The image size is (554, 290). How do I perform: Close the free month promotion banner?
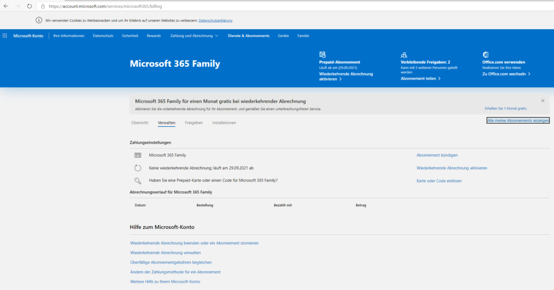coord(543,100)
